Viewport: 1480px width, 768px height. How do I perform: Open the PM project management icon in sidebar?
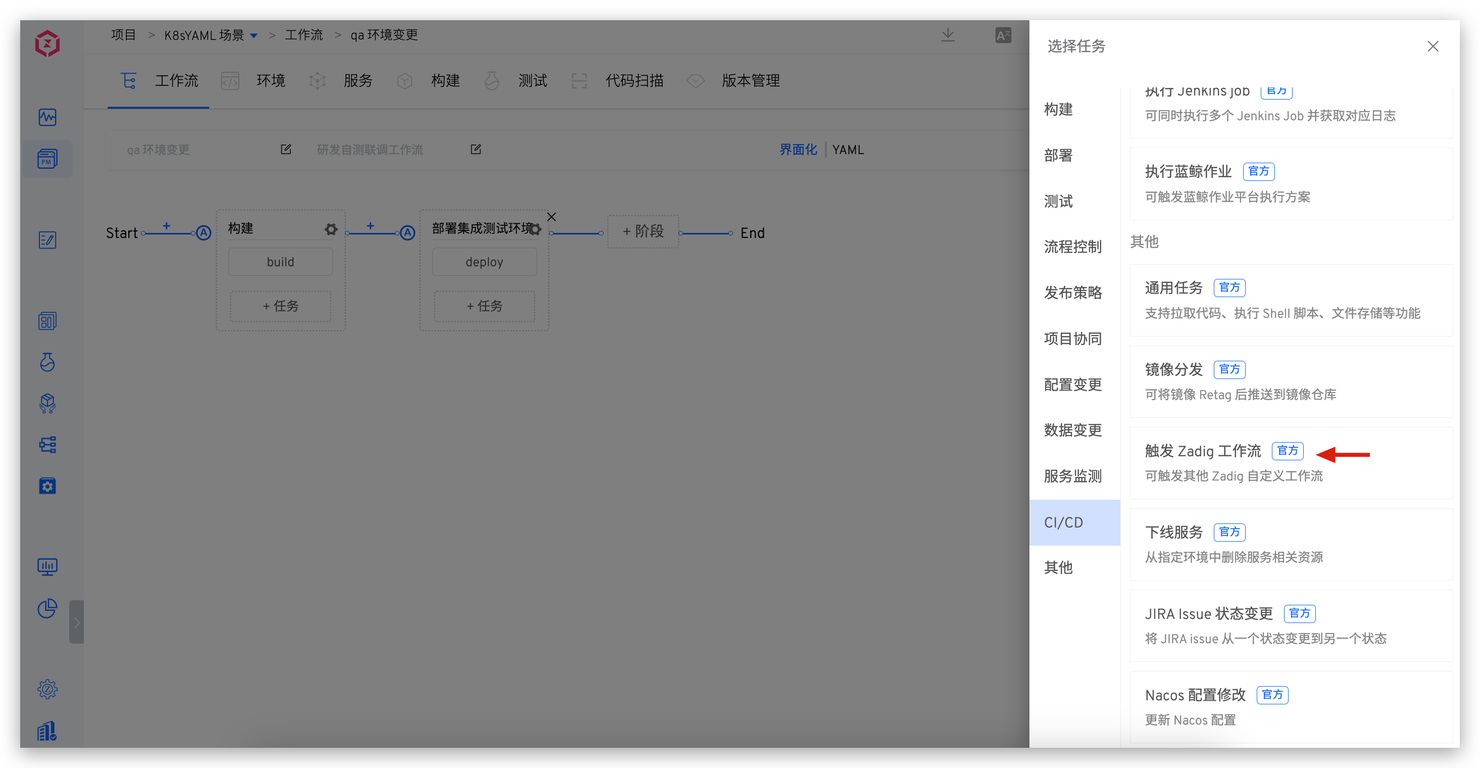(47, 159)
